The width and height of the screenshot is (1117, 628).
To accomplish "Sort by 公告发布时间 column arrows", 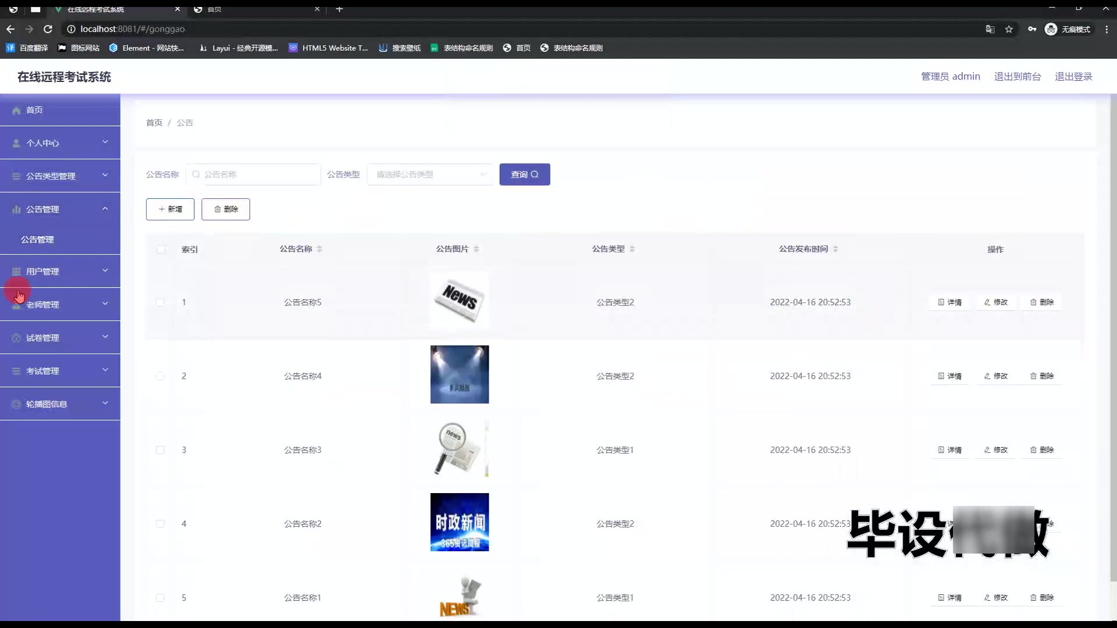I will [835, 249].
